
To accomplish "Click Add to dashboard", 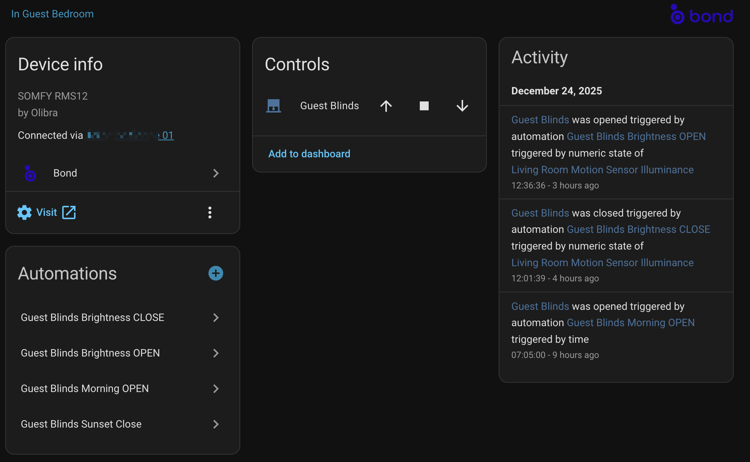I will 309,154.
